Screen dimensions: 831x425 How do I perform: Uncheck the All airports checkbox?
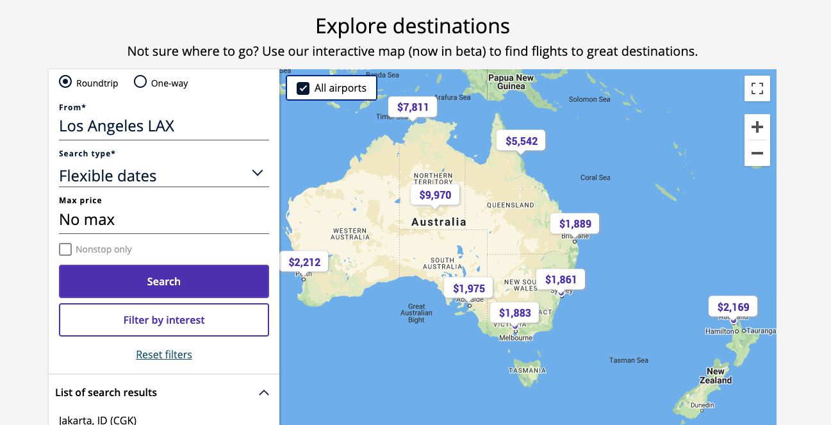pos(304,88)
